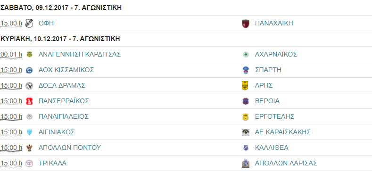Click the ΑΠΟΛΛΩΝ ΛΑΡΙΣΑΣ crest icon
Screen dimensions: 372x172
245,164
